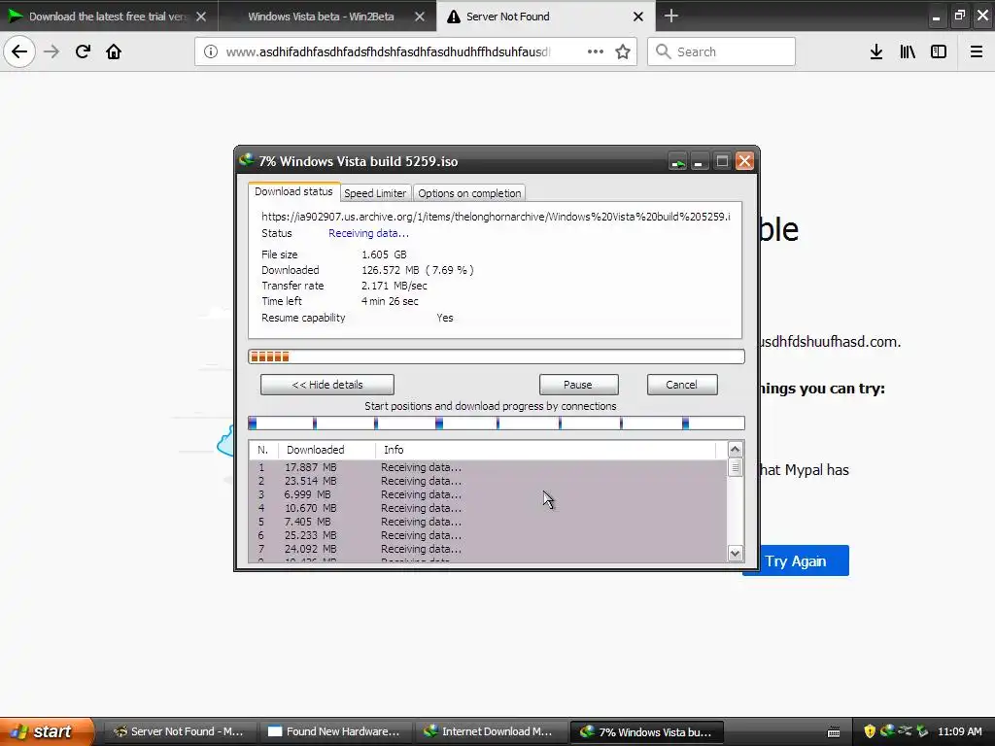Image resolution: width=995 pixels, height=746 pixels.
Task: Click the connections list scroll down arrow
Action: tap(735, 553)
